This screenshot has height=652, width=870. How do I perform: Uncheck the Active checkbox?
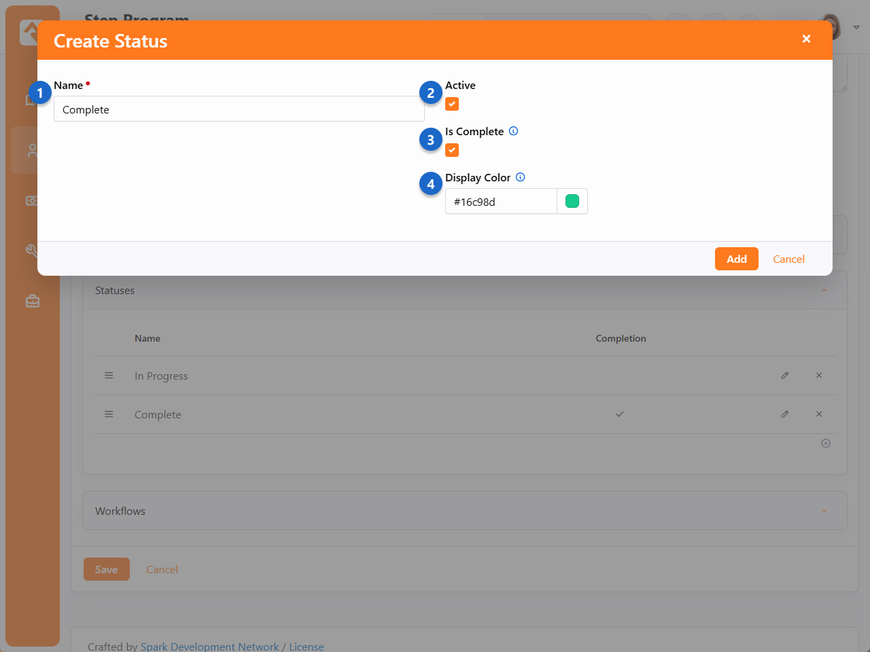click(452, 104)
